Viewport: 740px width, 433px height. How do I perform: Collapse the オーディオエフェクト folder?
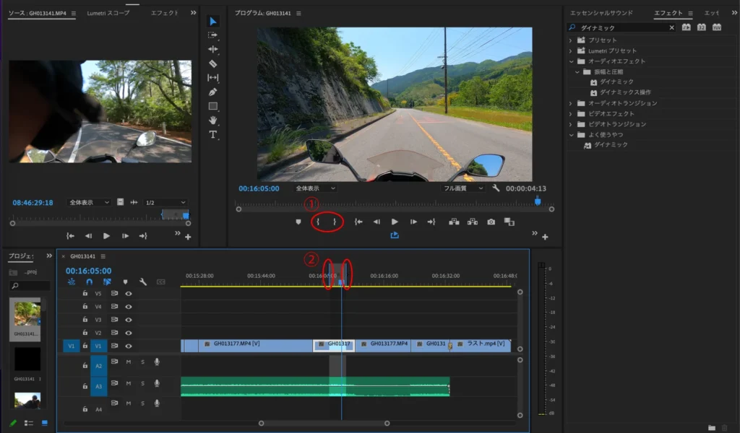[570, 61]
